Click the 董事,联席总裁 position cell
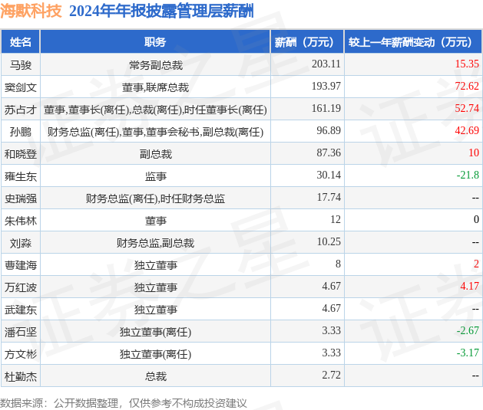 (x=156, y=87)
